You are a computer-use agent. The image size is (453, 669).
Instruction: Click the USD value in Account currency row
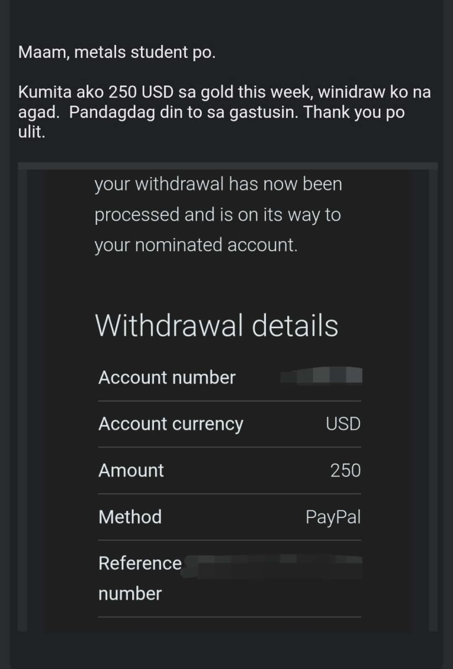pyautogui.click(x=343, y=424)
